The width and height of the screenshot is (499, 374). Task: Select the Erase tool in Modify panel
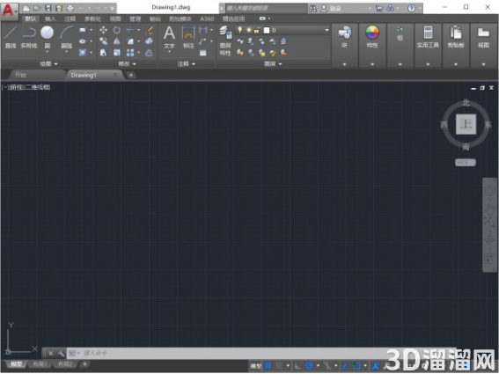coord(149,30)
